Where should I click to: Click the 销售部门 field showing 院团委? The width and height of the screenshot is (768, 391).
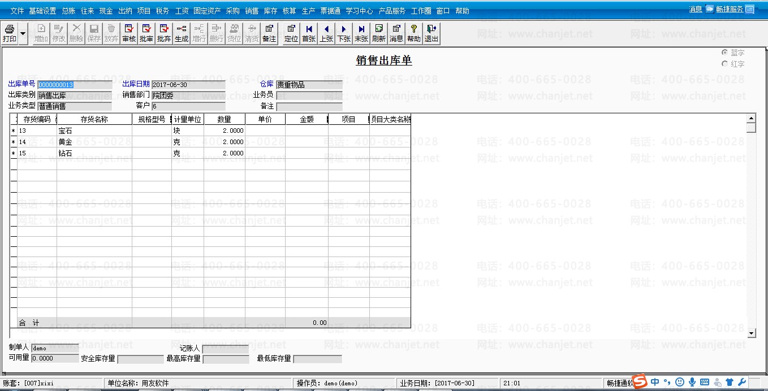point(188,95)
